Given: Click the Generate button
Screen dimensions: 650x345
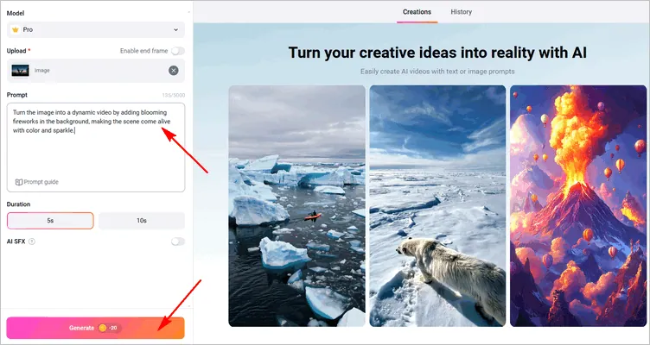Looking at the screenshot, I should coord(95,328).
